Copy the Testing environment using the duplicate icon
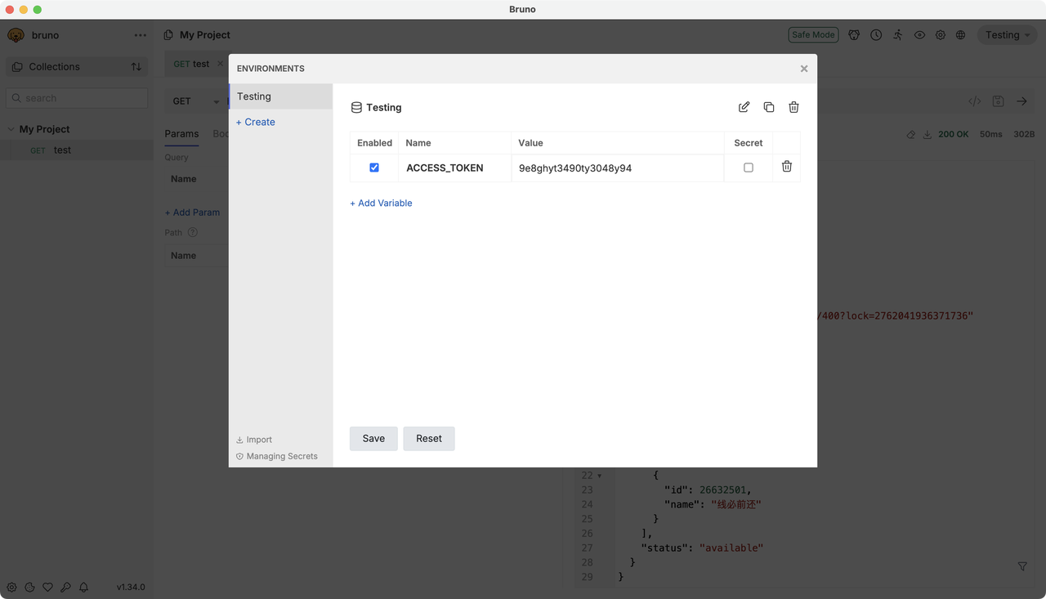The width and height of the screenshot is (1046, 599). click(769, 107)
